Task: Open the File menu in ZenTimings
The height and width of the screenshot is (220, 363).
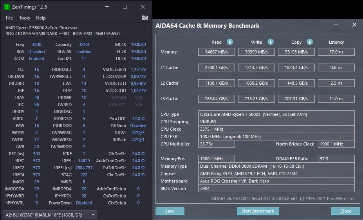Action: 9,18
